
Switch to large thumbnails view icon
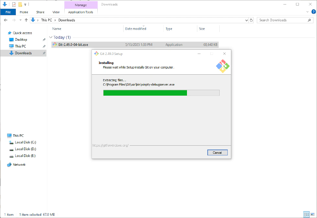pos(312,214)
